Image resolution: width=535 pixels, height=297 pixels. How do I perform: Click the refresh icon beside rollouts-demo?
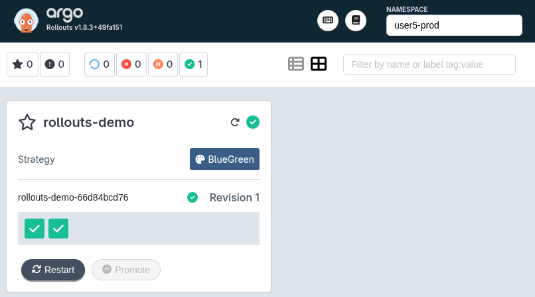(x=234, y=122)
